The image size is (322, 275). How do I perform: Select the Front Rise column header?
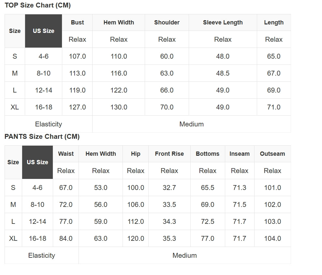(x=169, y=154)
